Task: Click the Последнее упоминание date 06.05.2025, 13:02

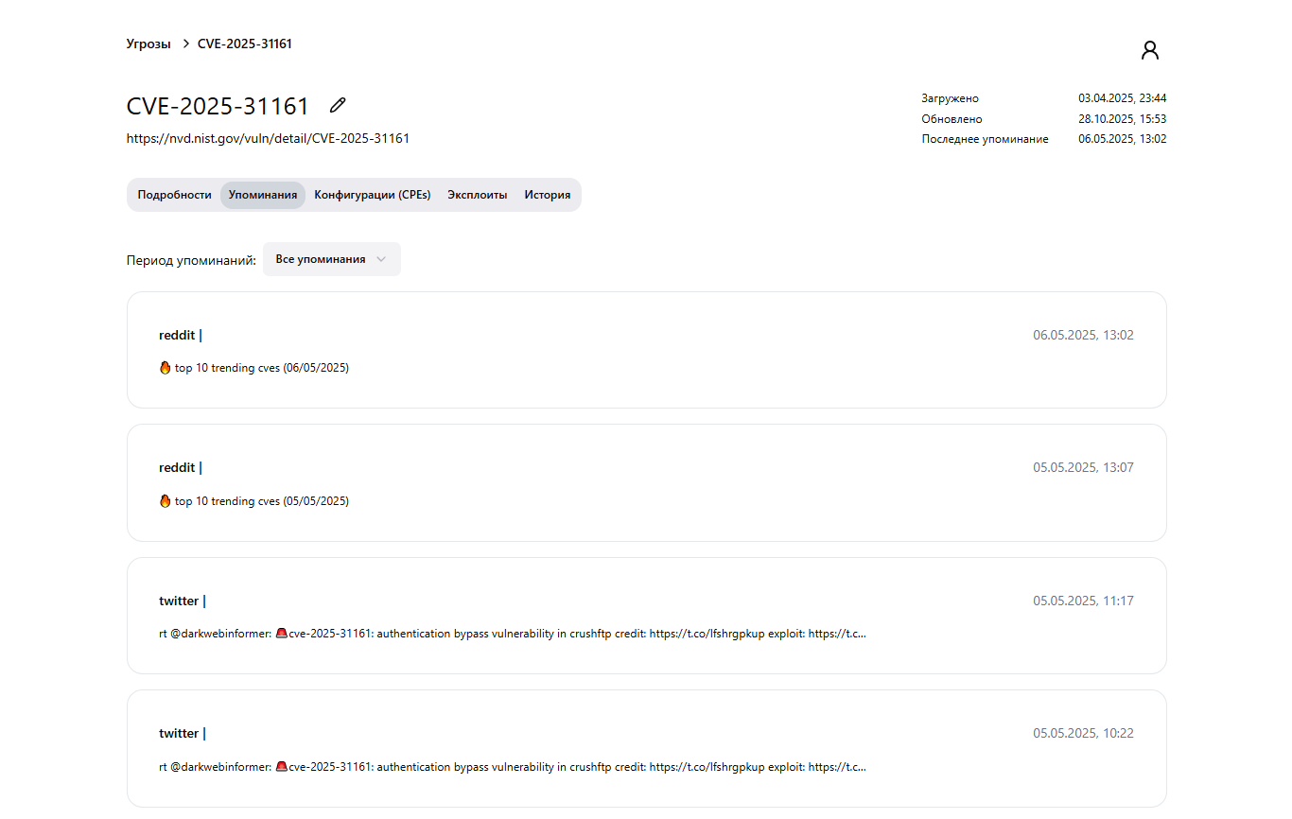Action: click(x=1123, y=139)
